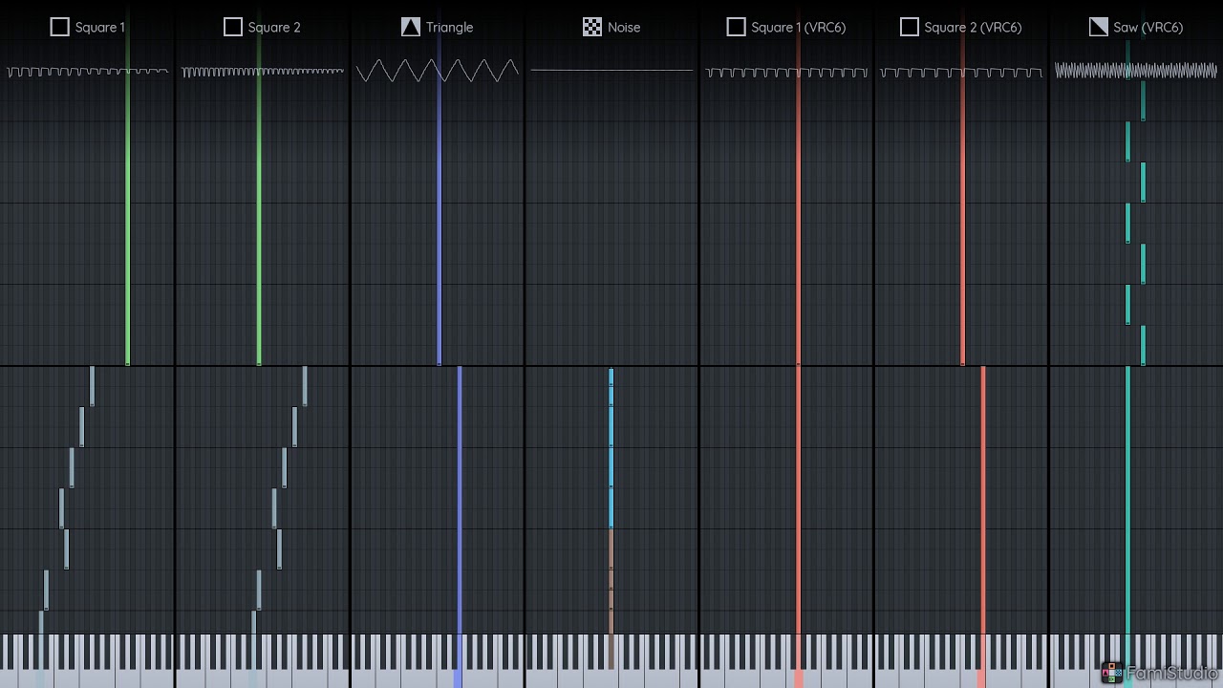This screenshot has width=1223, height=688.
Task: Click the Square 1 channel icon
Action: click(59, 27)
